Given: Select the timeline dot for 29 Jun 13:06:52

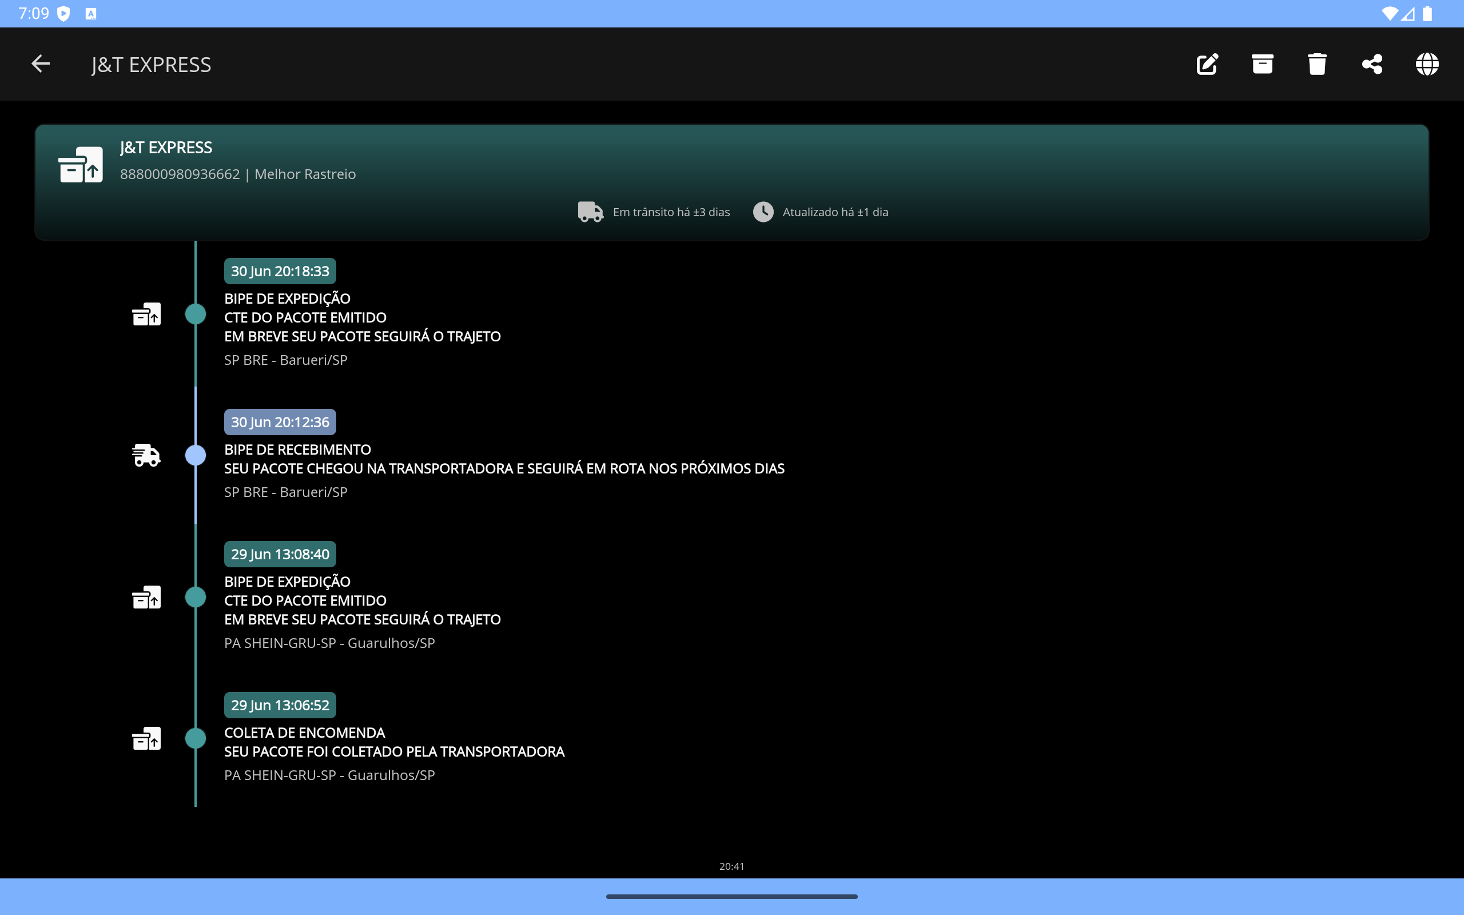Looking at the screenshot, I should [196, 738].
